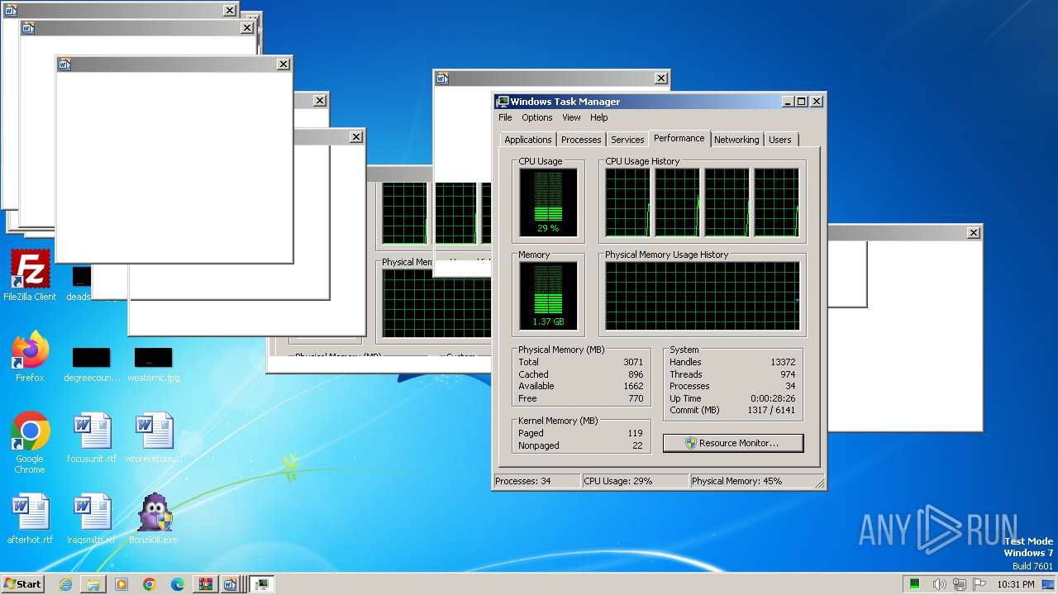Open Task Manager View menu
The width and height of the screenshot is (1058, 595).
[571, 117]
